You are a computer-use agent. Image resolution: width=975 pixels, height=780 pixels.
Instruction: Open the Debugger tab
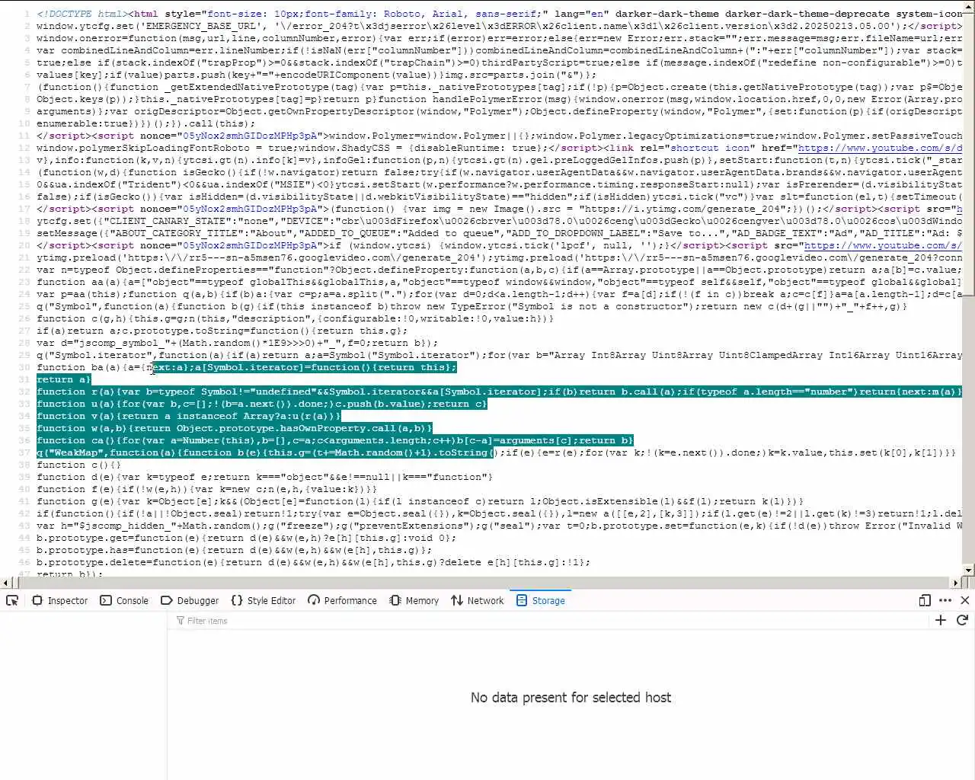(x=190, y=600)
